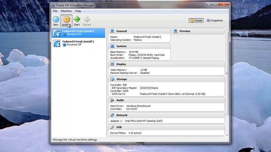Screen dimensions: 271x152
Task: Click audio Controller value ICH AC97
Action: (x=132, y=109)
